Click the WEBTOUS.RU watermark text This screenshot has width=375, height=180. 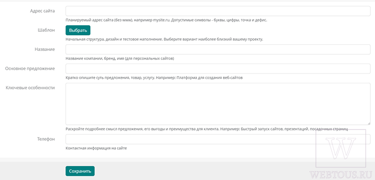(341, 175)
